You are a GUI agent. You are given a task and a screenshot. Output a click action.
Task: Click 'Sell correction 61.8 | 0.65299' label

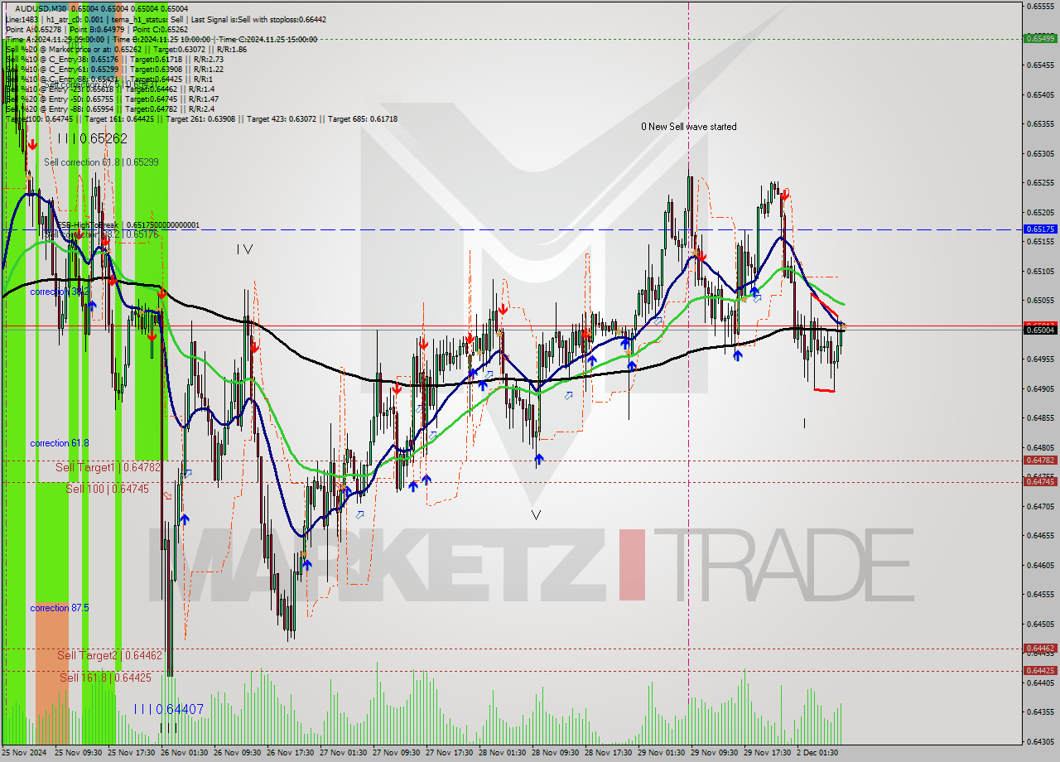point(101,162)
